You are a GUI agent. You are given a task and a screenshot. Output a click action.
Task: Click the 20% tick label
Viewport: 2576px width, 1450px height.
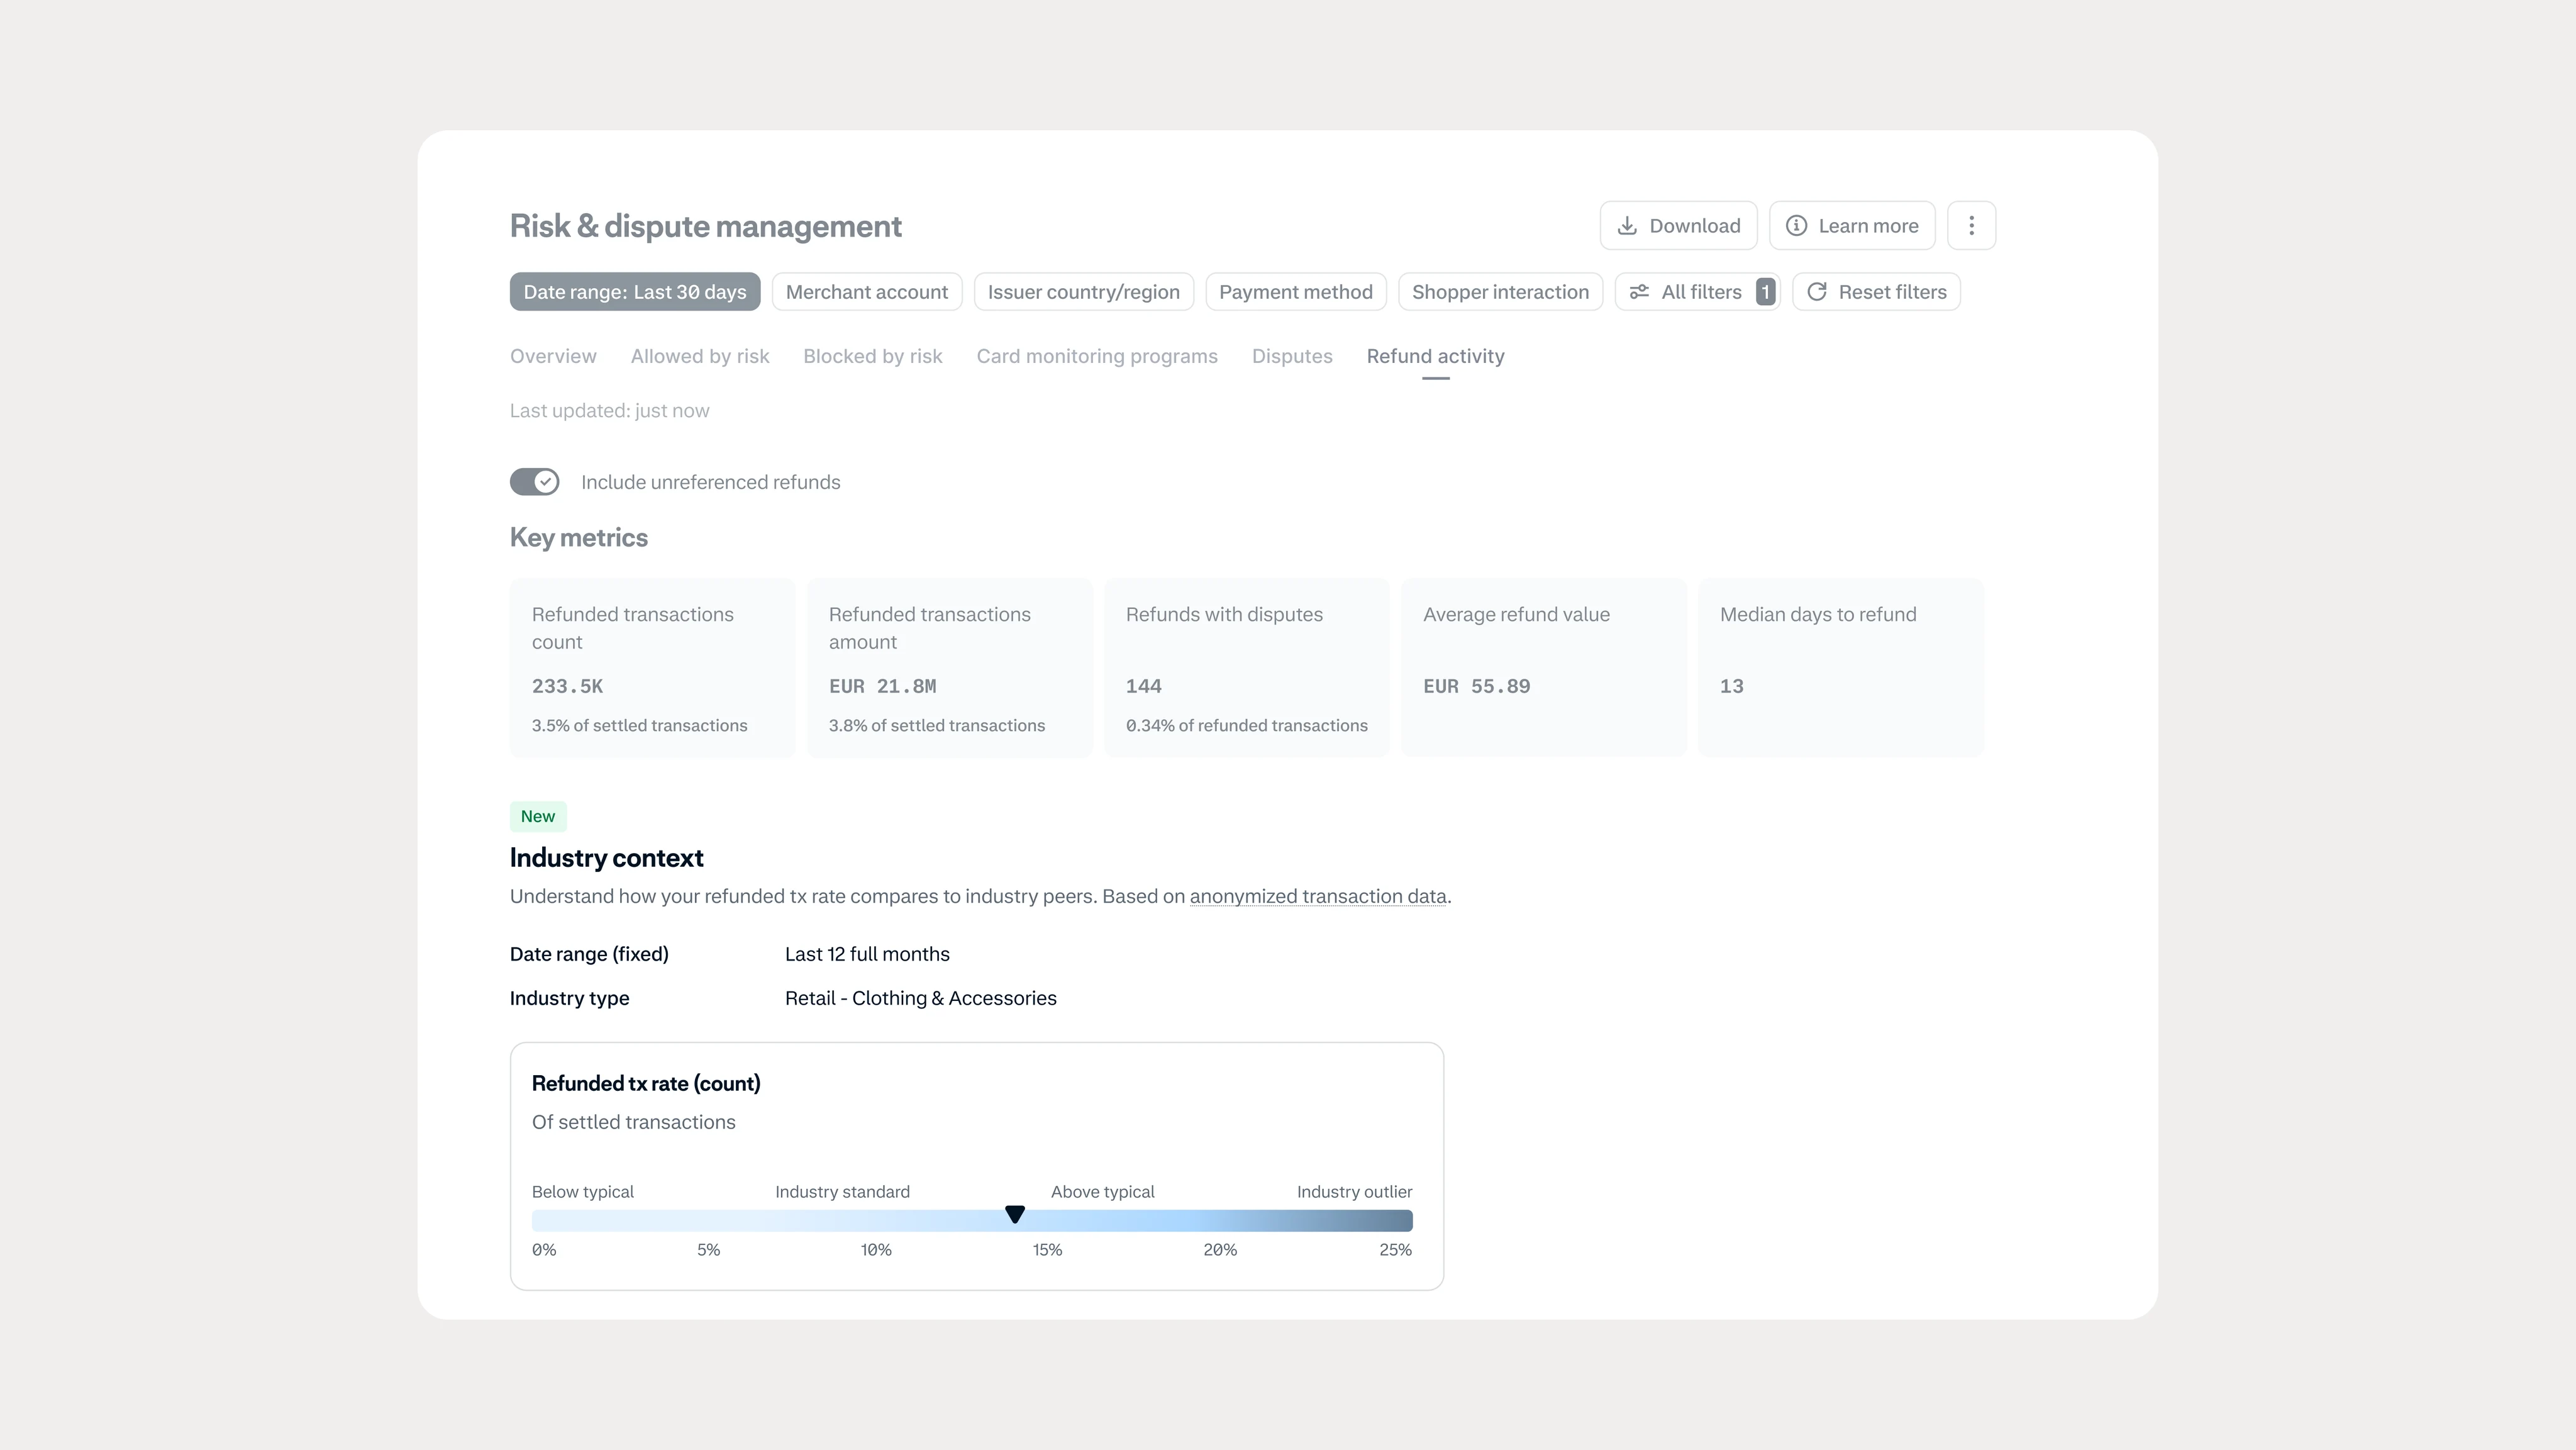click(1220, 1250)
